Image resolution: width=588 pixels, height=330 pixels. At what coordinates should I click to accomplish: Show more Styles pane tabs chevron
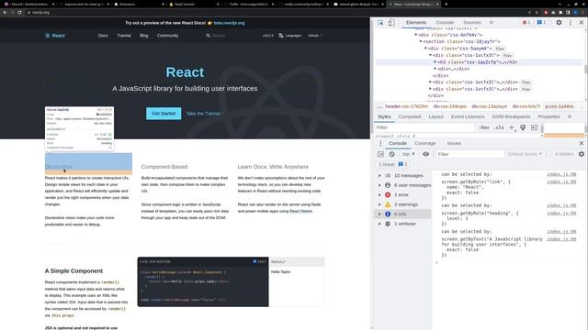click(x=570, y=116)
